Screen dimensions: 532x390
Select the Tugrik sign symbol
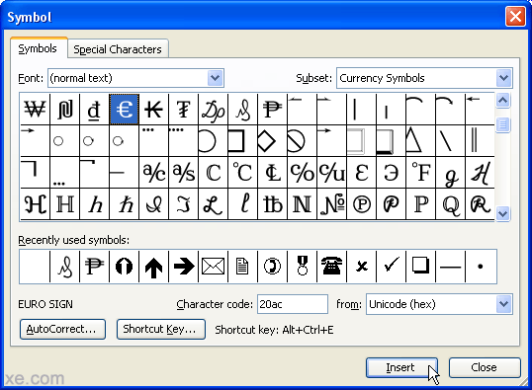tap(184, 110)
